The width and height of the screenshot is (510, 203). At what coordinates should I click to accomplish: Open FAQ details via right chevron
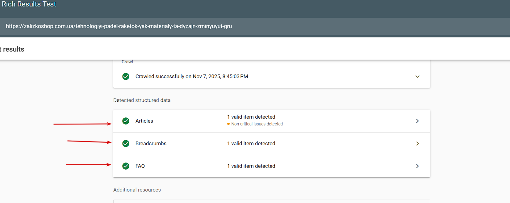click(x=417, y=166)
